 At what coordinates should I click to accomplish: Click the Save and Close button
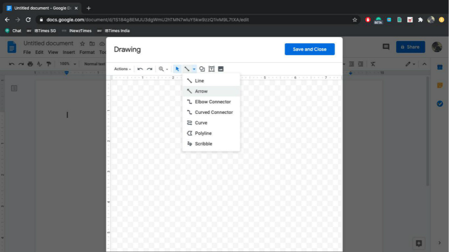point(309,49)
